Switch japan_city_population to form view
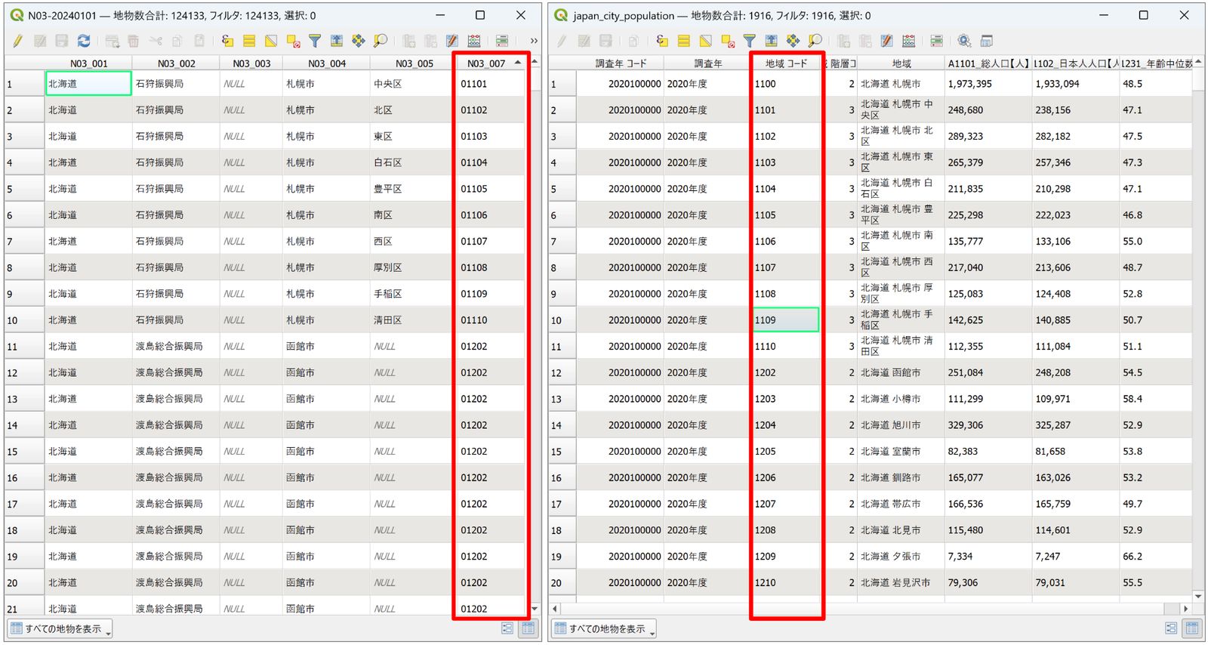The height and width of the screenshot is (645, 1208). [x=1171, y=628]
